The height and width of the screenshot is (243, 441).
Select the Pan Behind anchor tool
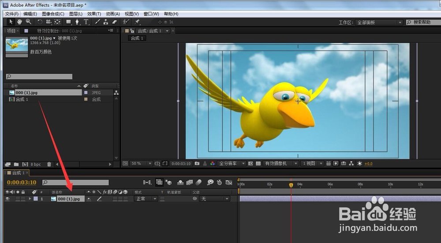[x=57, y=22]
